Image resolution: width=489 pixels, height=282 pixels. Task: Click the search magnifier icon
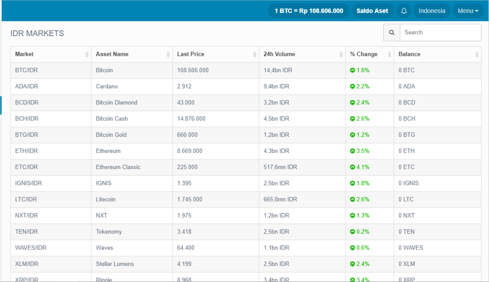coord(392,32)
